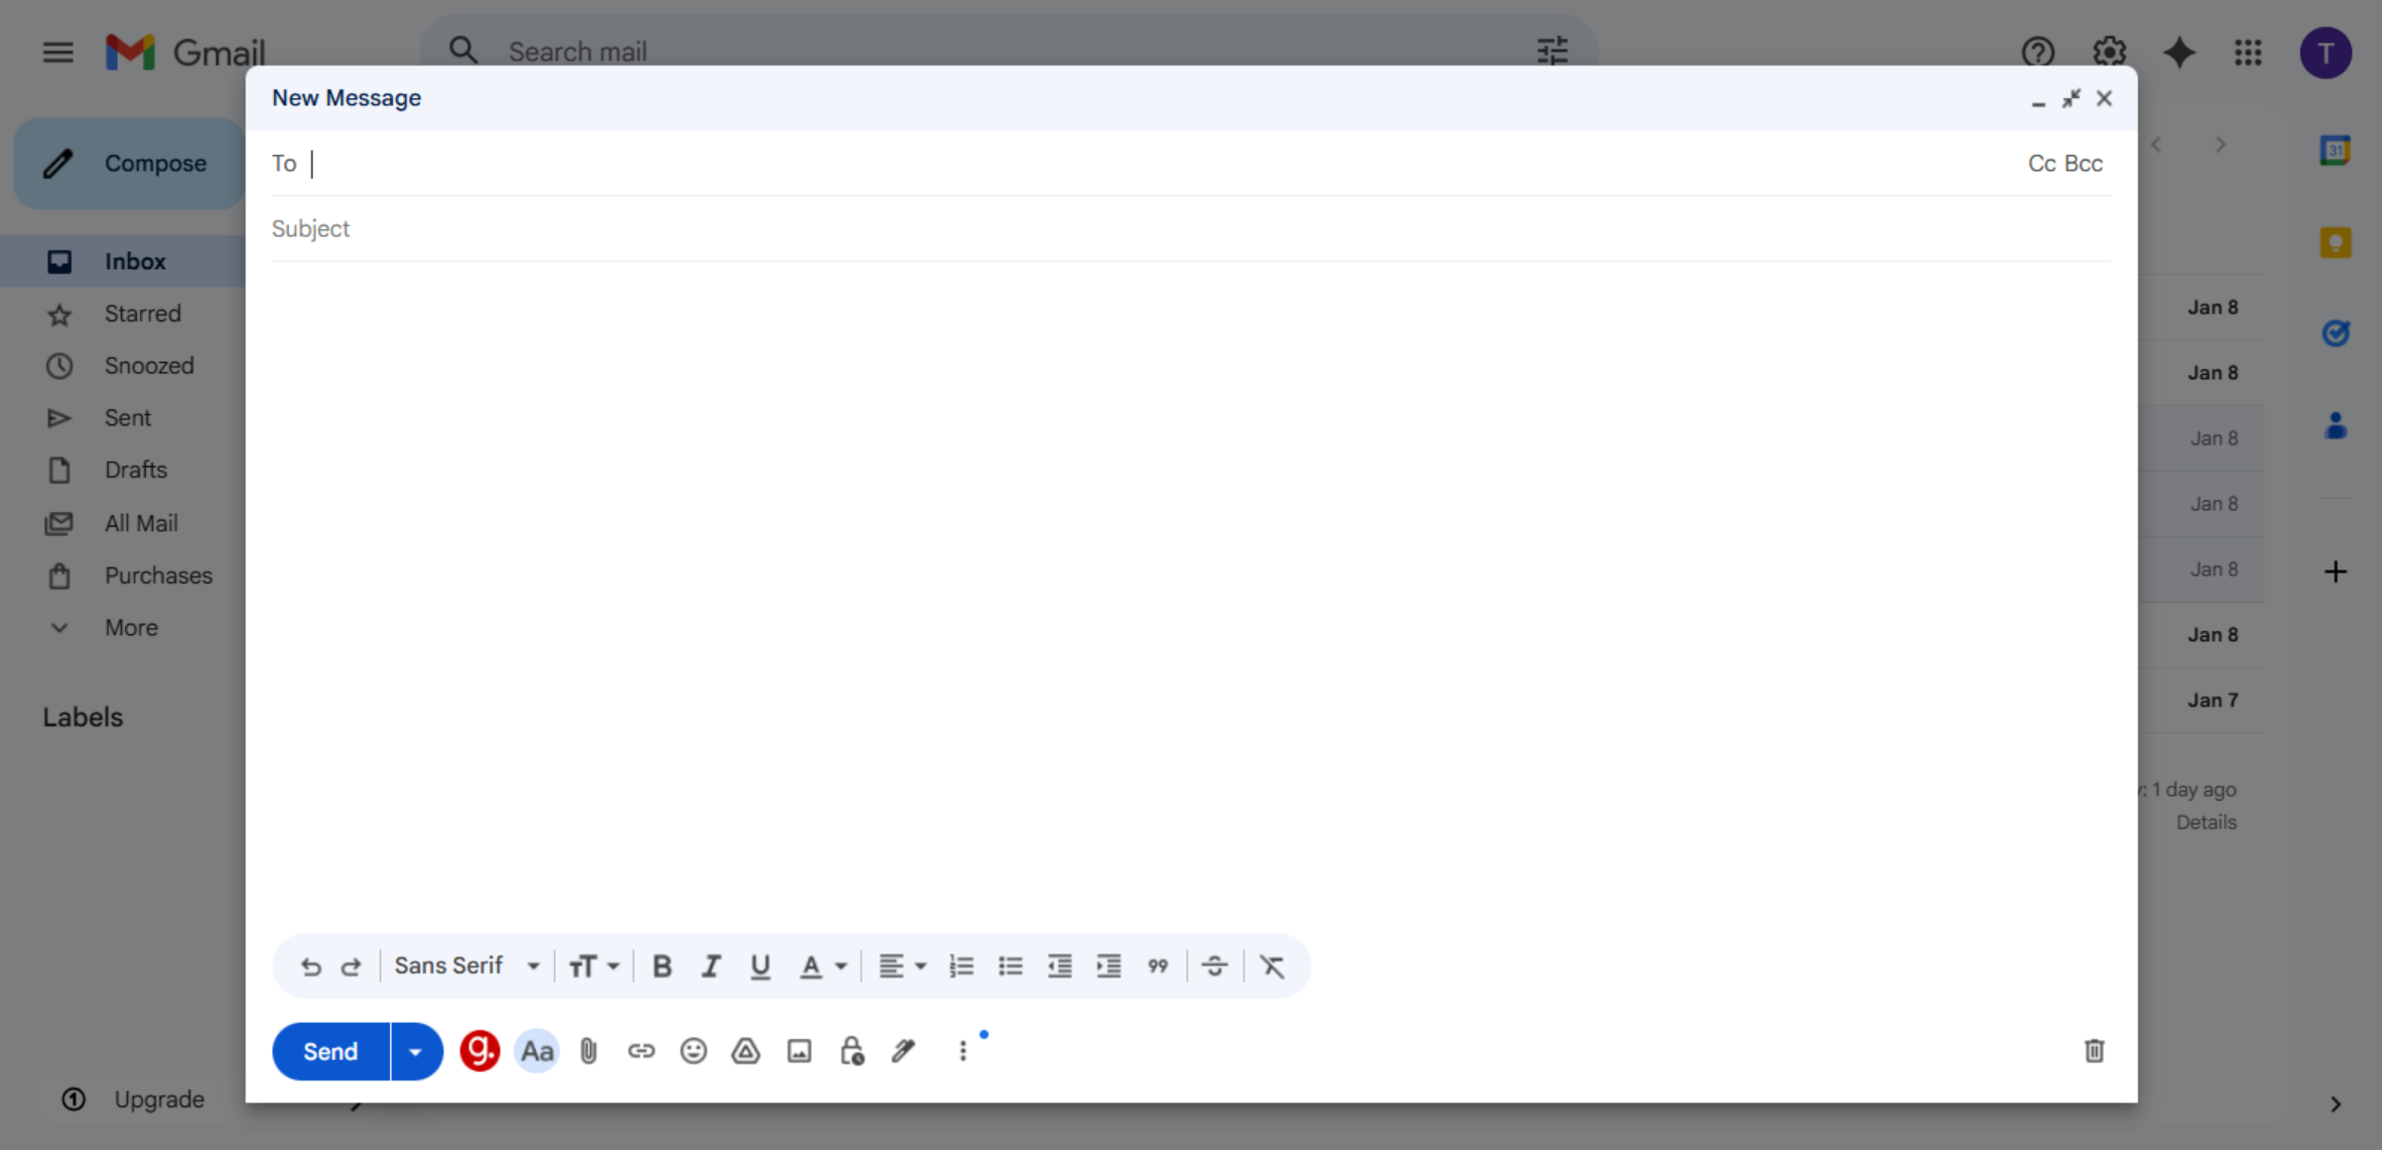This screenshot has height=1150, width=2382.
Task: Open the Sans Serif font dropdown
Action: pyautogui.click(x=466, y=965)
